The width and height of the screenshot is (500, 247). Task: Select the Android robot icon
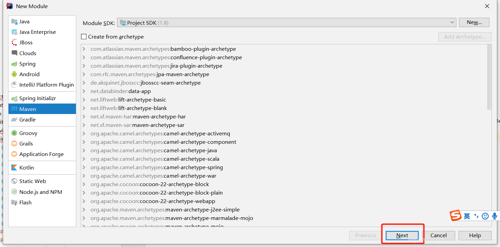tap(14, 74)
